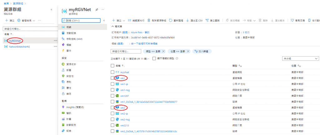The height and width of the screenshot is (135, 320).
Task: Check the box for vm2213 row
Action: (x=112, y=125)
